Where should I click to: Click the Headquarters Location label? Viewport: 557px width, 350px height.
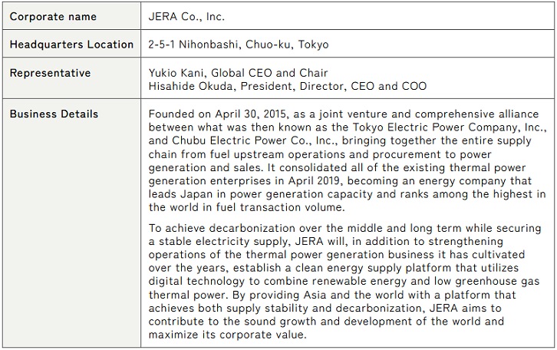point(71,45)
